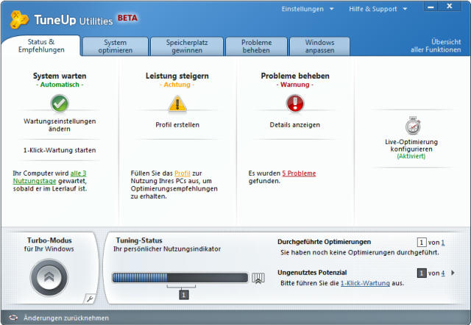Open the orange Profil link
The image size is (471, 325).
click(x=183, y=173)
